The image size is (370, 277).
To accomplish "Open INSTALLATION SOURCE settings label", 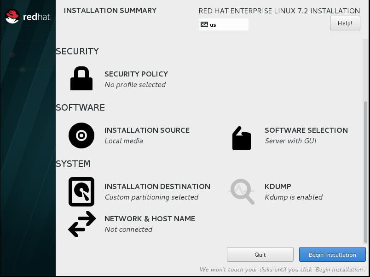I will [147, 130].
